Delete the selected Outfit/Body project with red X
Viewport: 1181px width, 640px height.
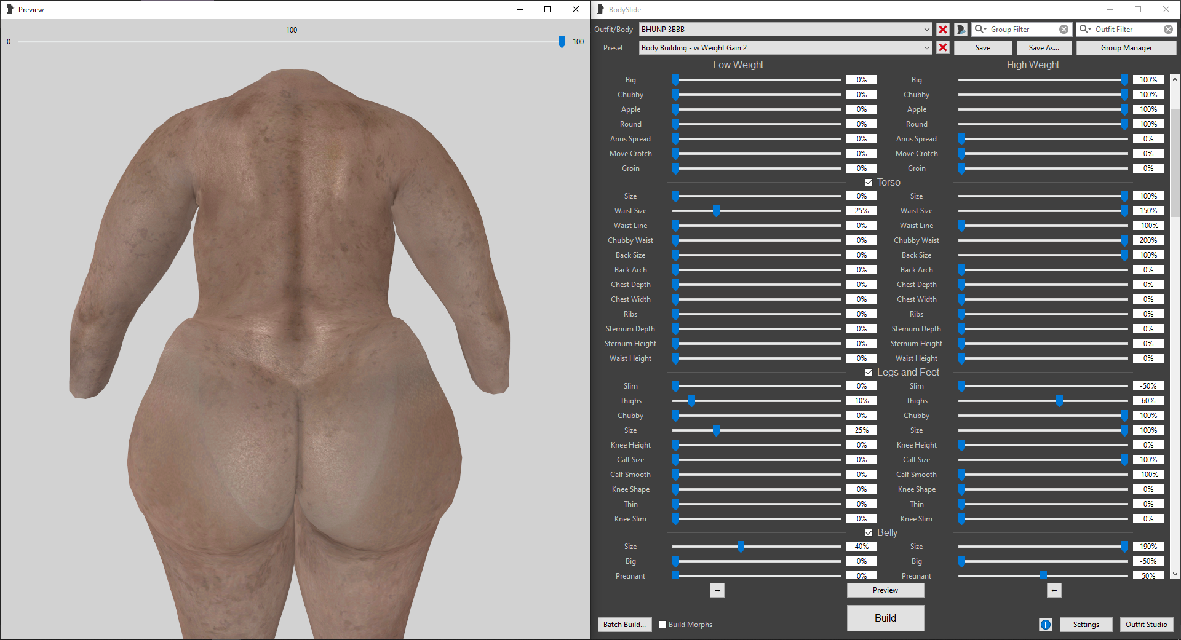pos(943,30)
